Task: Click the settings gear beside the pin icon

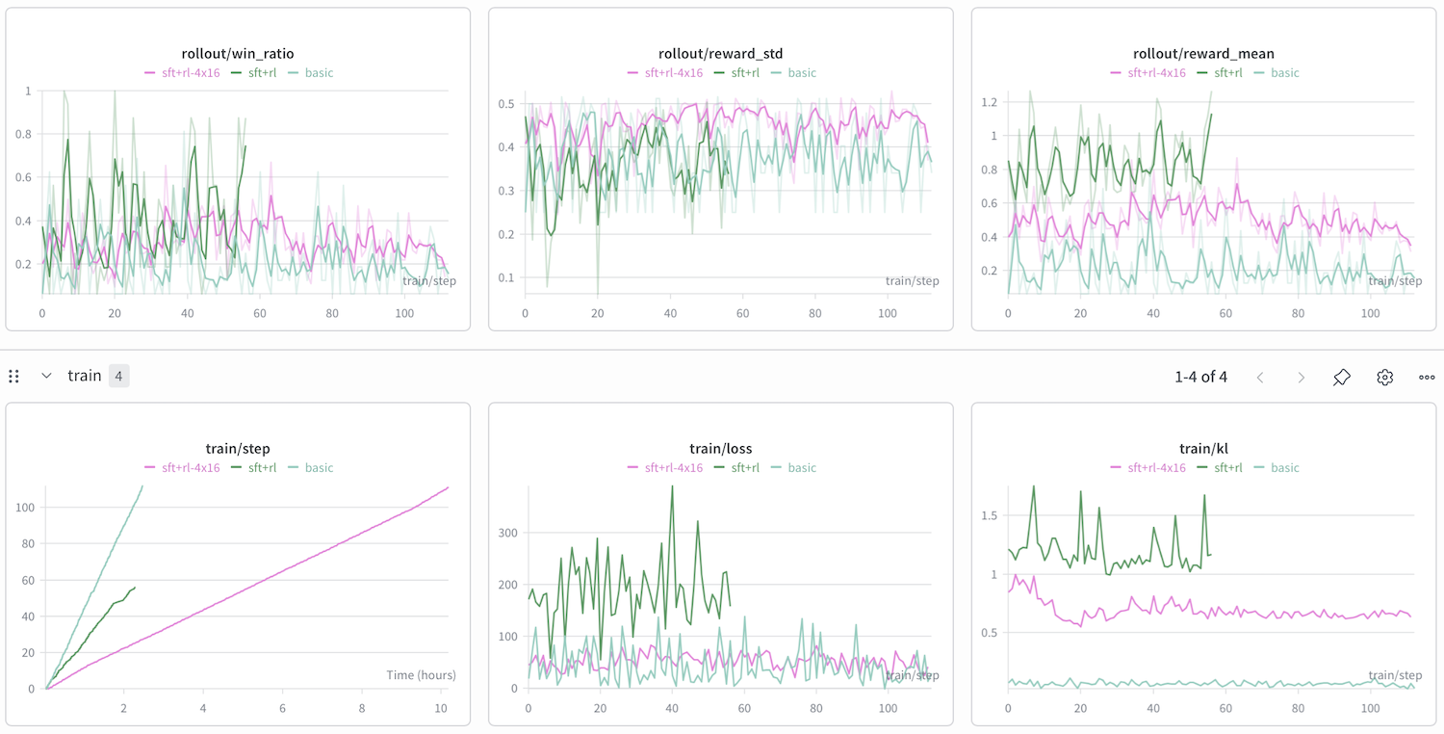Action: [1384, 378]
